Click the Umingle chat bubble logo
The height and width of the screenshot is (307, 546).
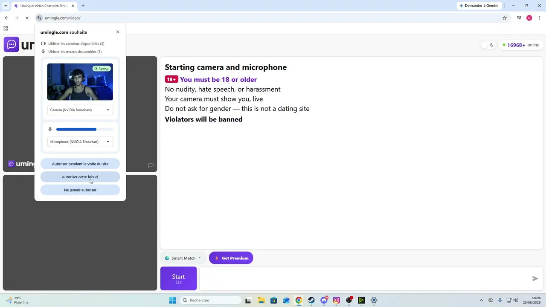click(12, 44)
